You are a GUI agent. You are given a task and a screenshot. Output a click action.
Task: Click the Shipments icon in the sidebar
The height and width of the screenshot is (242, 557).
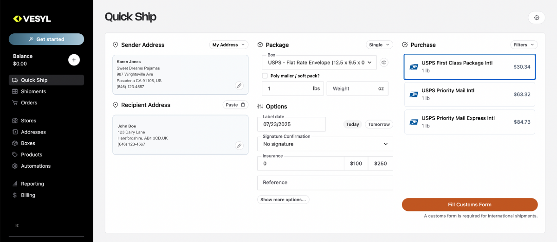[x=15, y=91]
